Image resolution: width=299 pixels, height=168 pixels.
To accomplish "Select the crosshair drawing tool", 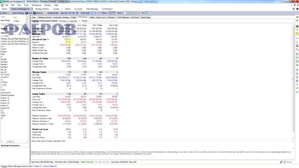I will point(297,21).
